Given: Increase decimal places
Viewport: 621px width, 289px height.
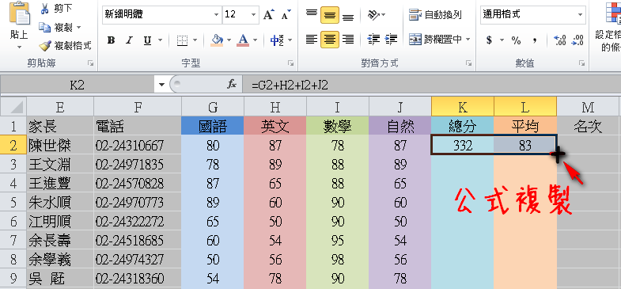Looking at the screenshot, I should (x=560, y=40).
